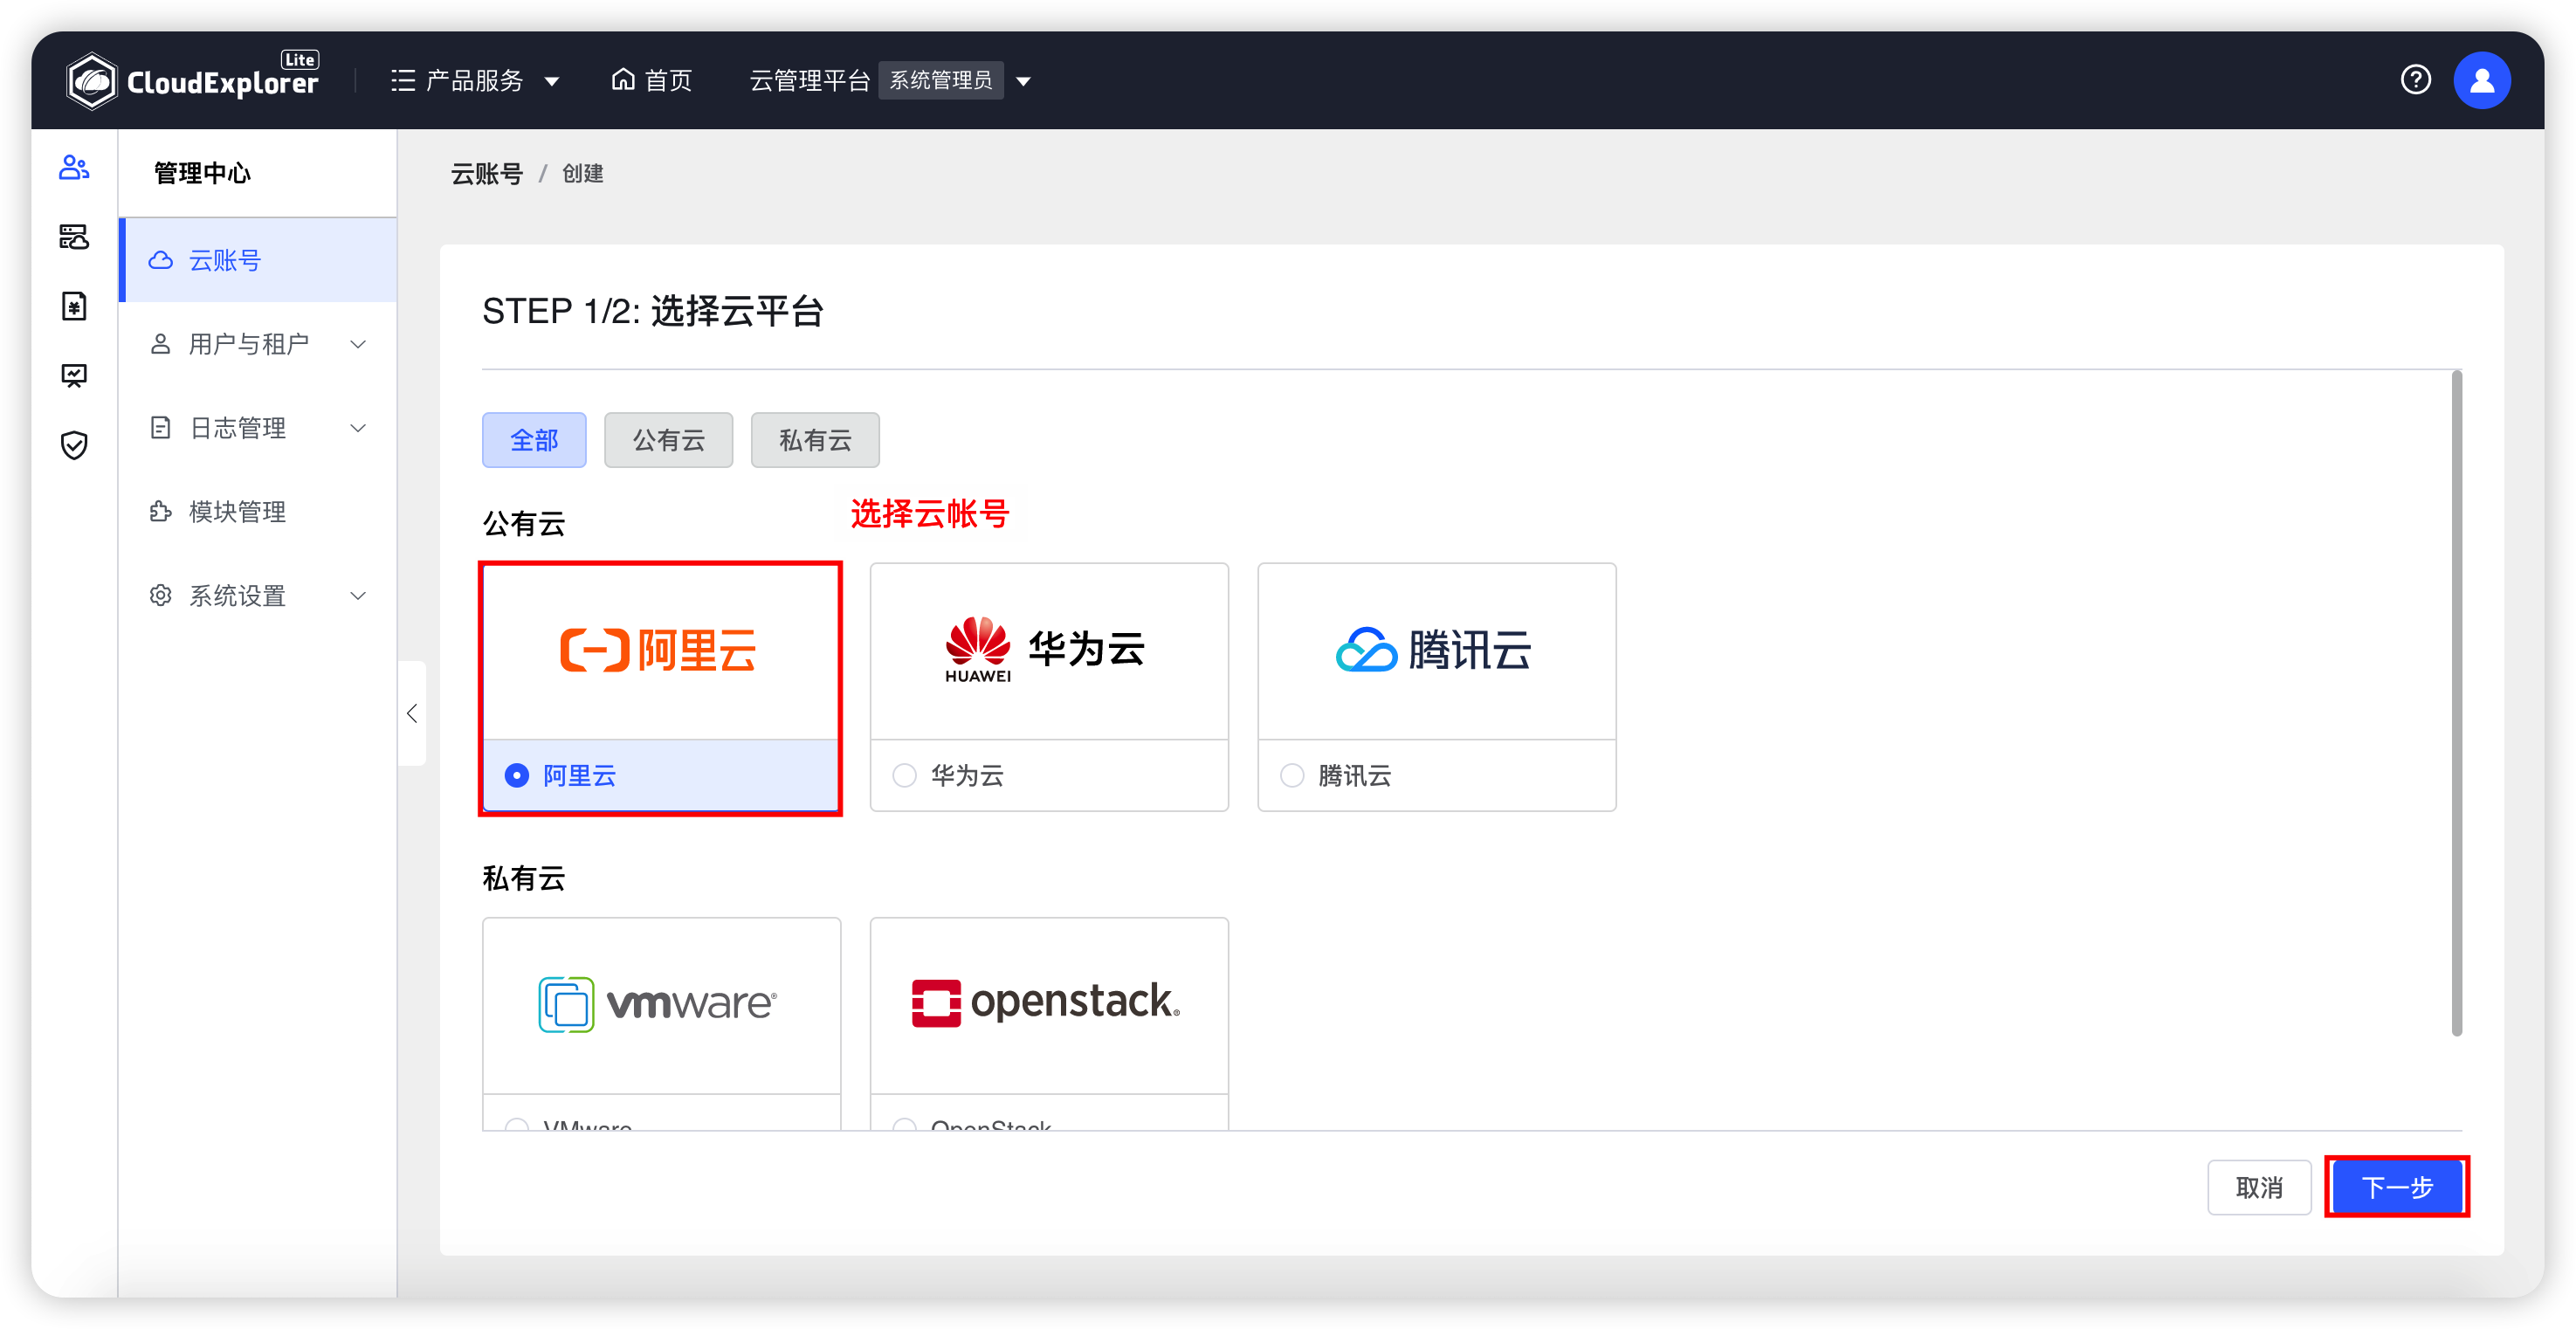2576x1329 pixels.
Task: Select the user management sidebar icon
Action: point(74,167)
